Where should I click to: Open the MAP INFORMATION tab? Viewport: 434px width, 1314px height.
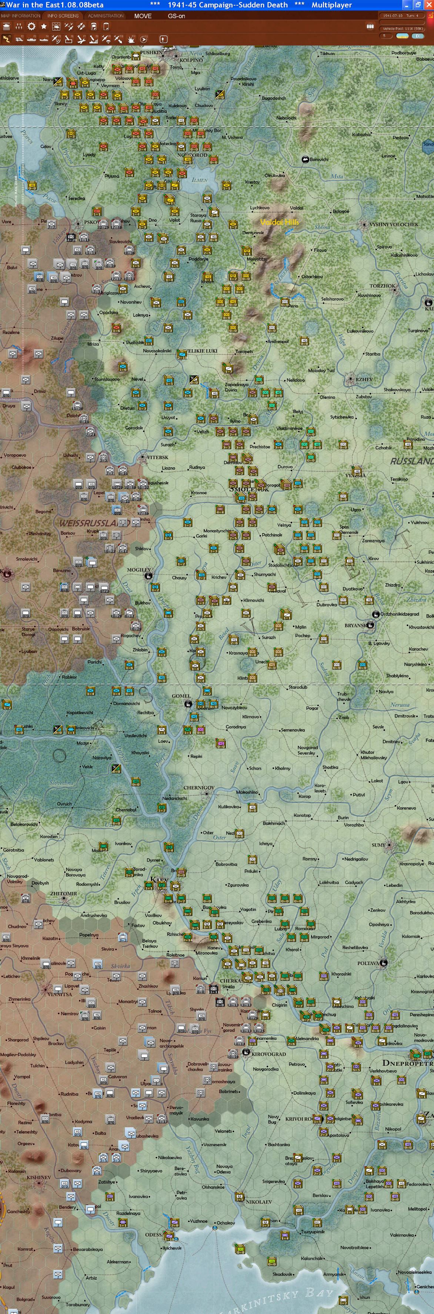21,16
